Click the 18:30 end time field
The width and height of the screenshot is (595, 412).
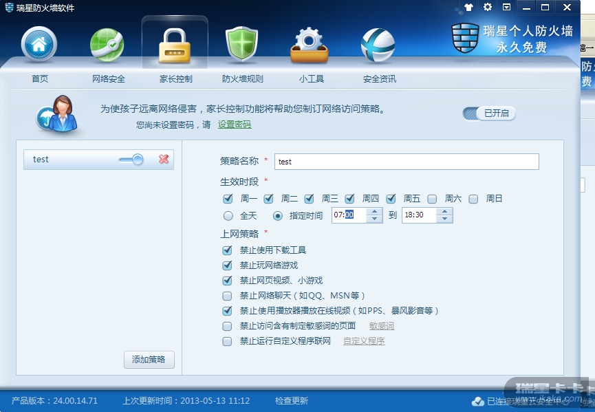[419, 215]
